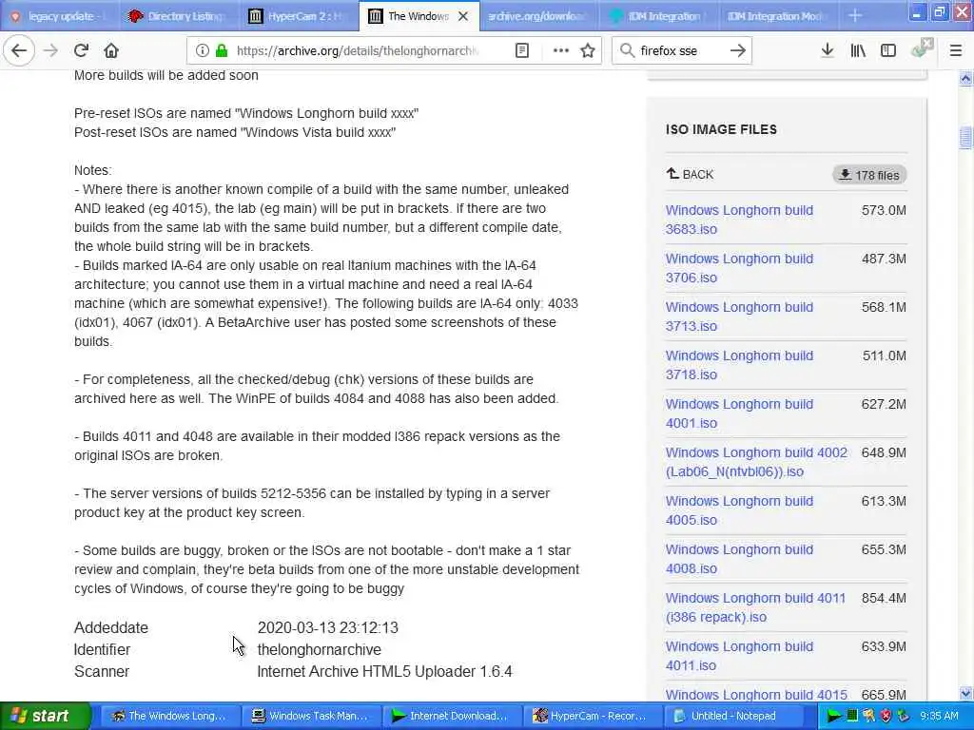Open the Firefox downloads panel
The width and height of the screenshot is (974, 730).
828,50
